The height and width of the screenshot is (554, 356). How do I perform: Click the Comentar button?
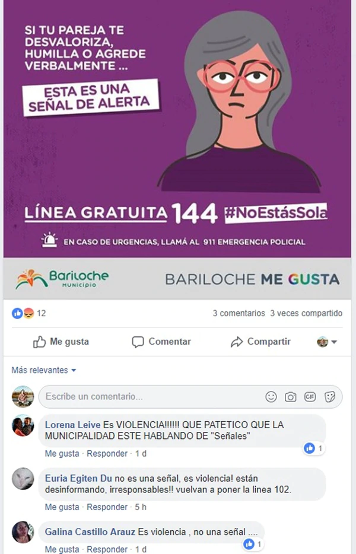pyautogui.click(x=161, y=342)
